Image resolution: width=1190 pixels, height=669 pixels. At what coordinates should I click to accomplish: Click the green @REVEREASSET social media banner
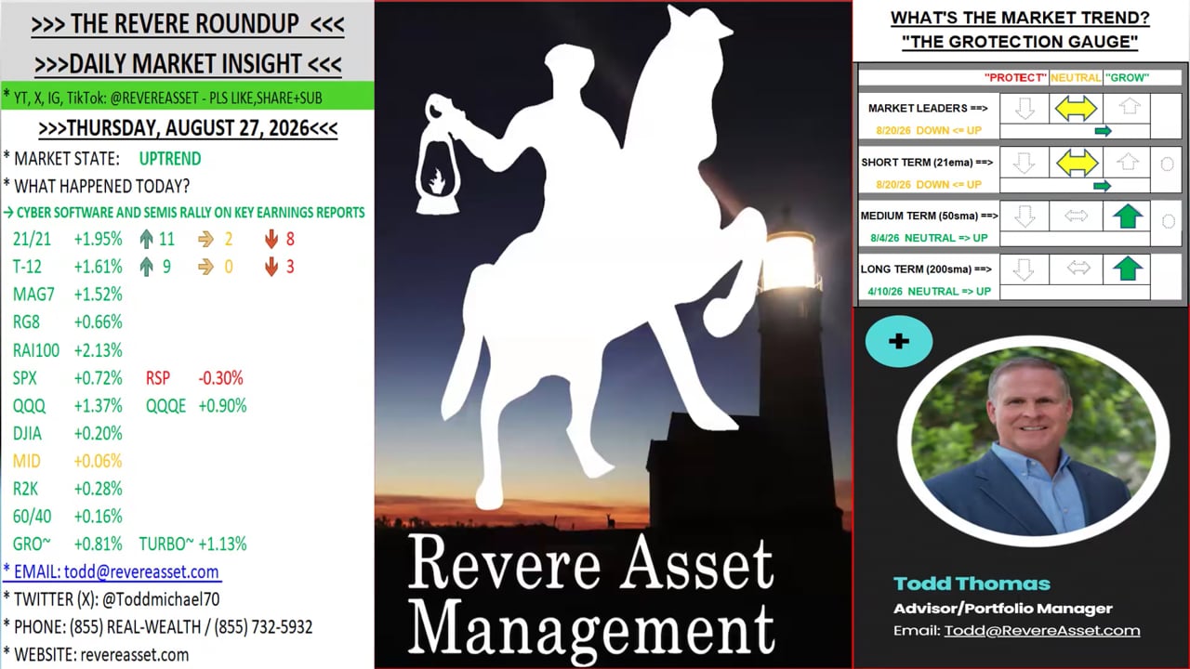187,96
